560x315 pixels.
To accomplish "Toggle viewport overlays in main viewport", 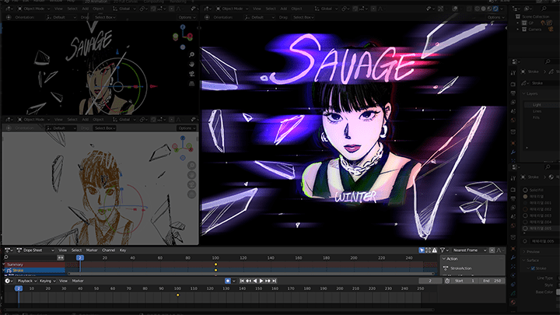I will pyautogui.click(x=455, y=9).
